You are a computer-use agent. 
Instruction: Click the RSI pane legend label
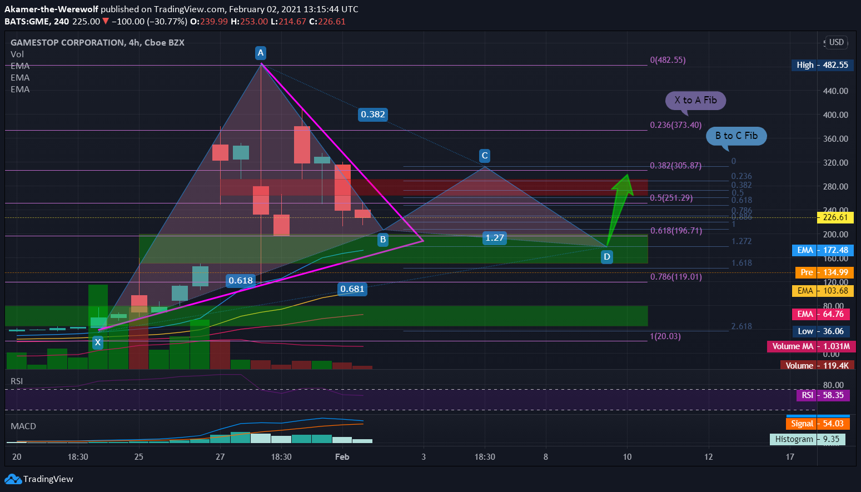(x=17, y=381)
